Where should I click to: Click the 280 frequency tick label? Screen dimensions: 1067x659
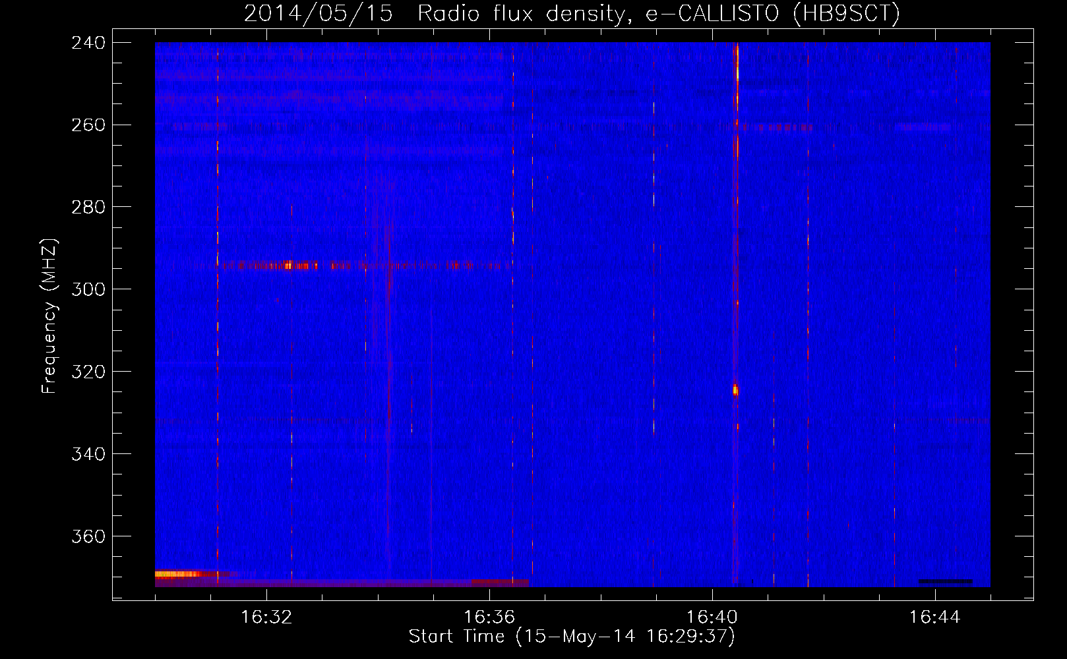88,208
